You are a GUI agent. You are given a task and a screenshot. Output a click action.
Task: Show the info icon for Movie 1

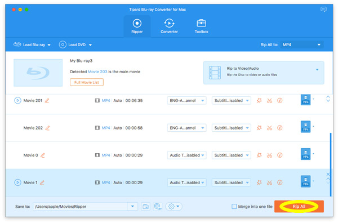tap(280, 182)
